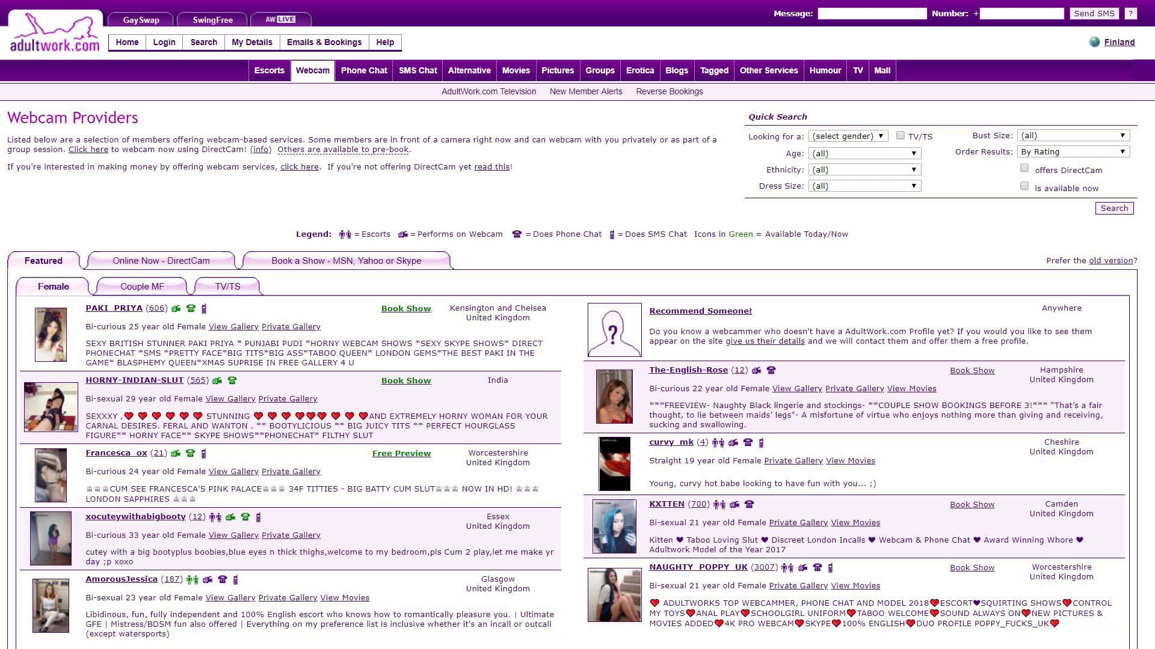Check the is available now option
This screenshot has width=1155, height=649.
point(1024,186)
